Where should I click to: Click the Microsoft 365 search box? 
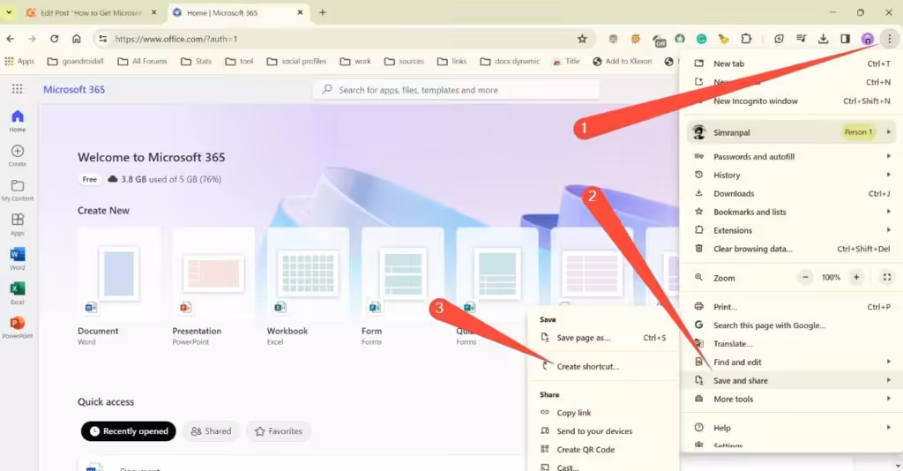[456, 90]
